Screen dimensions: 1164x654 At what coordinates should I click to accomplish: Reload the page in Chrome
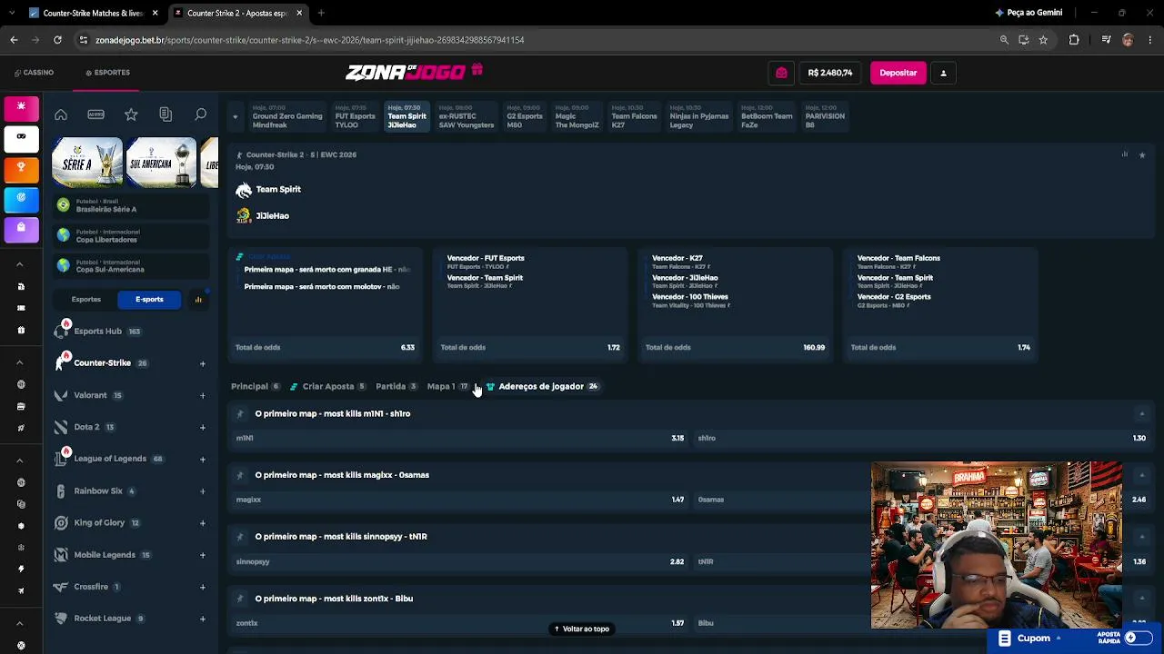57,40
